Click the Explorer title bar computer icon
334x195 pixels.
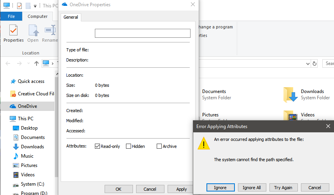(6, 5)
